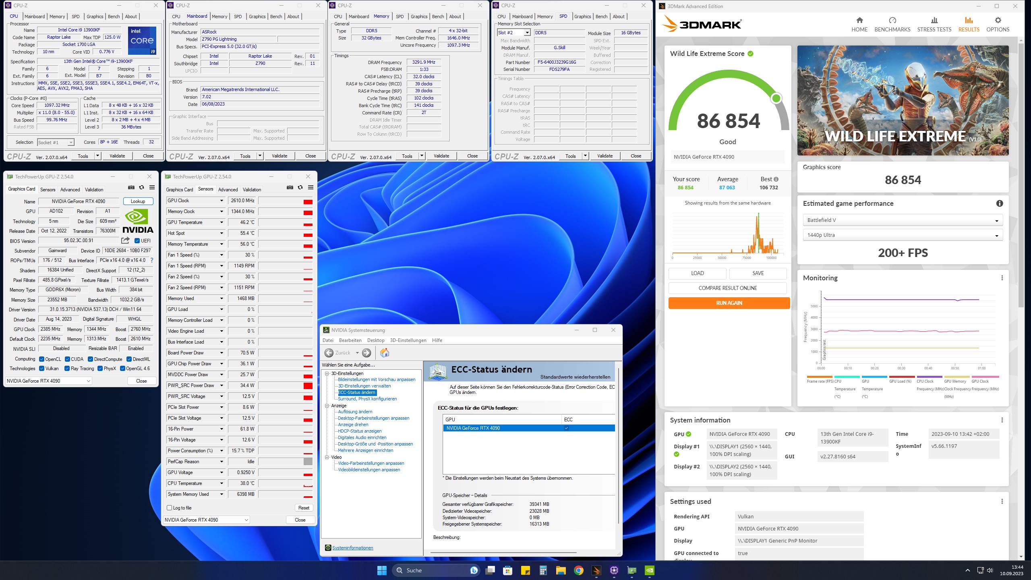Open Validation tab in GPU-Z Graphics Card window
Screen dimensions: 1031x580
(94, 189)
